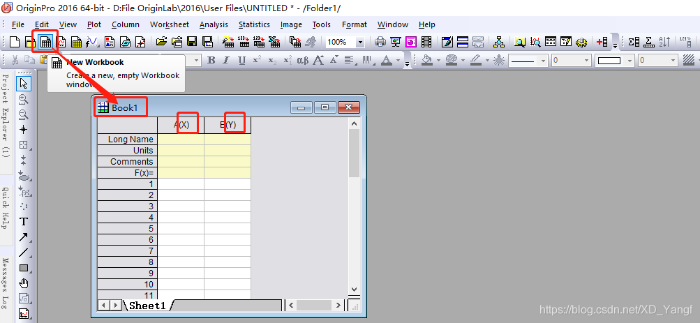The height and width of the screenshot is (323, 700).
Task: Toggle Italic formatting
Action: click(x=226, y=60)
